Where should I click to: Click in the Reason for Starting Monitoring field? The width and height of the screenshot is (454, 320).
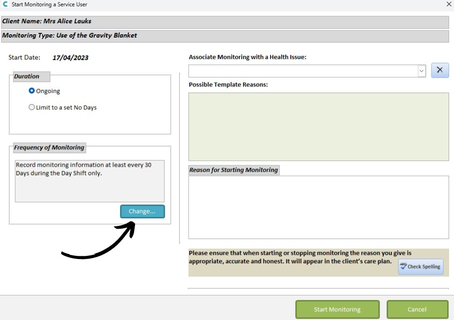point(318,207)
